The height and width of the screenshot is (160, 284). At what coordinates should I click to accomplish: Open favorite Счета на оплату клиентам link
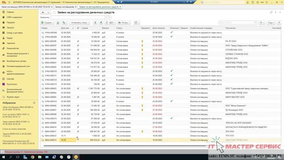pos(14,129)
